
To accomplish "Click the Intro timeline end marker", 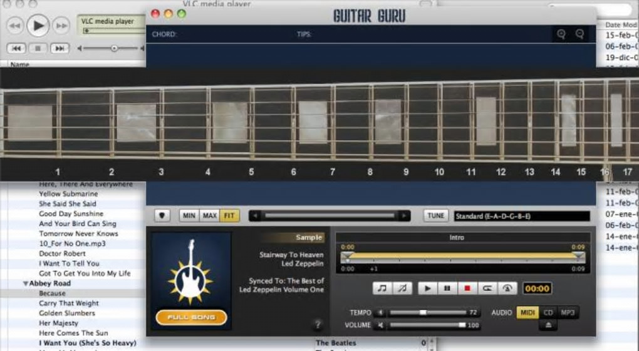I will tap(579, 256).
